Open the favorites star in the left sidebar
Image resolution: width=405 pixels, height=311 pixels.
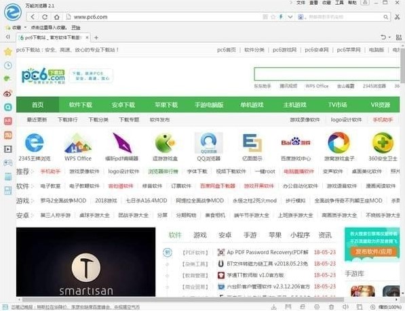[8, 51]
